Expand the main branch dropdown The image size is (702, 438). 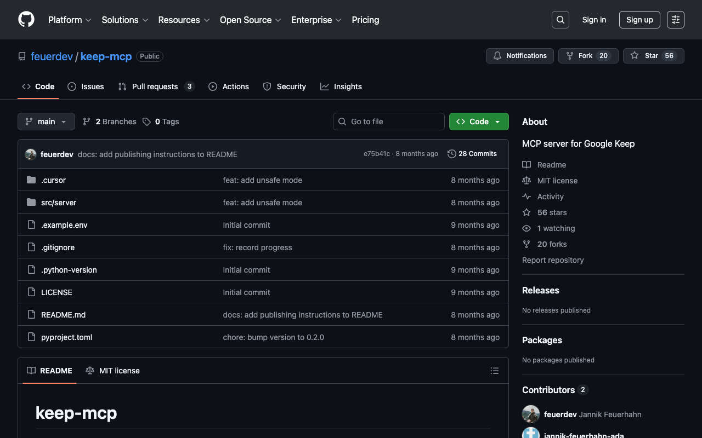[x=46, y=122]
